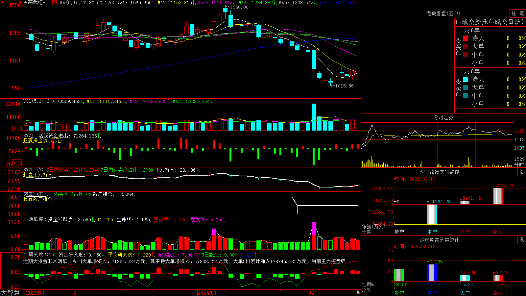The image size is (526, 296).
Task: Click the 大智慧 logo in the bottom-left corner
Action: click(10, 292)
